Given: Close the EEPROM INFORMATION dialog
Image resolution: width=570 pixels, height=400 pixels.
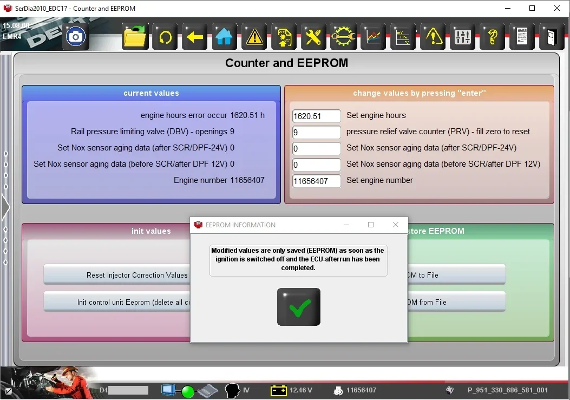Looking at the screenshot, I should pyautogui.click(x=396, y=225).
